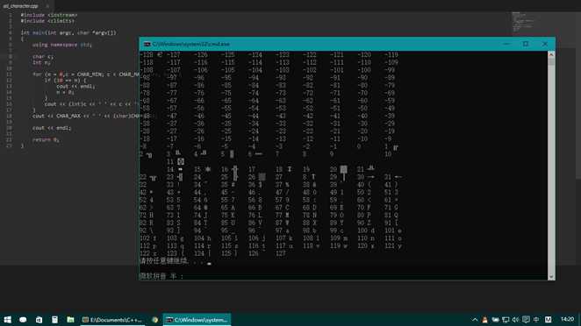Switch to the E:\Documents\C++ editor taskbar button
This screenshot has height=326, width=581.
pos(112,320)
